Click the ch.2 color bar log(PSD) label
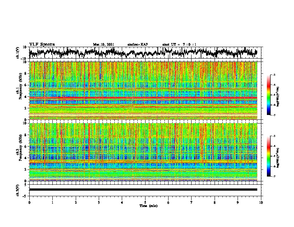294x227 pixels. [x=278, y=157]
